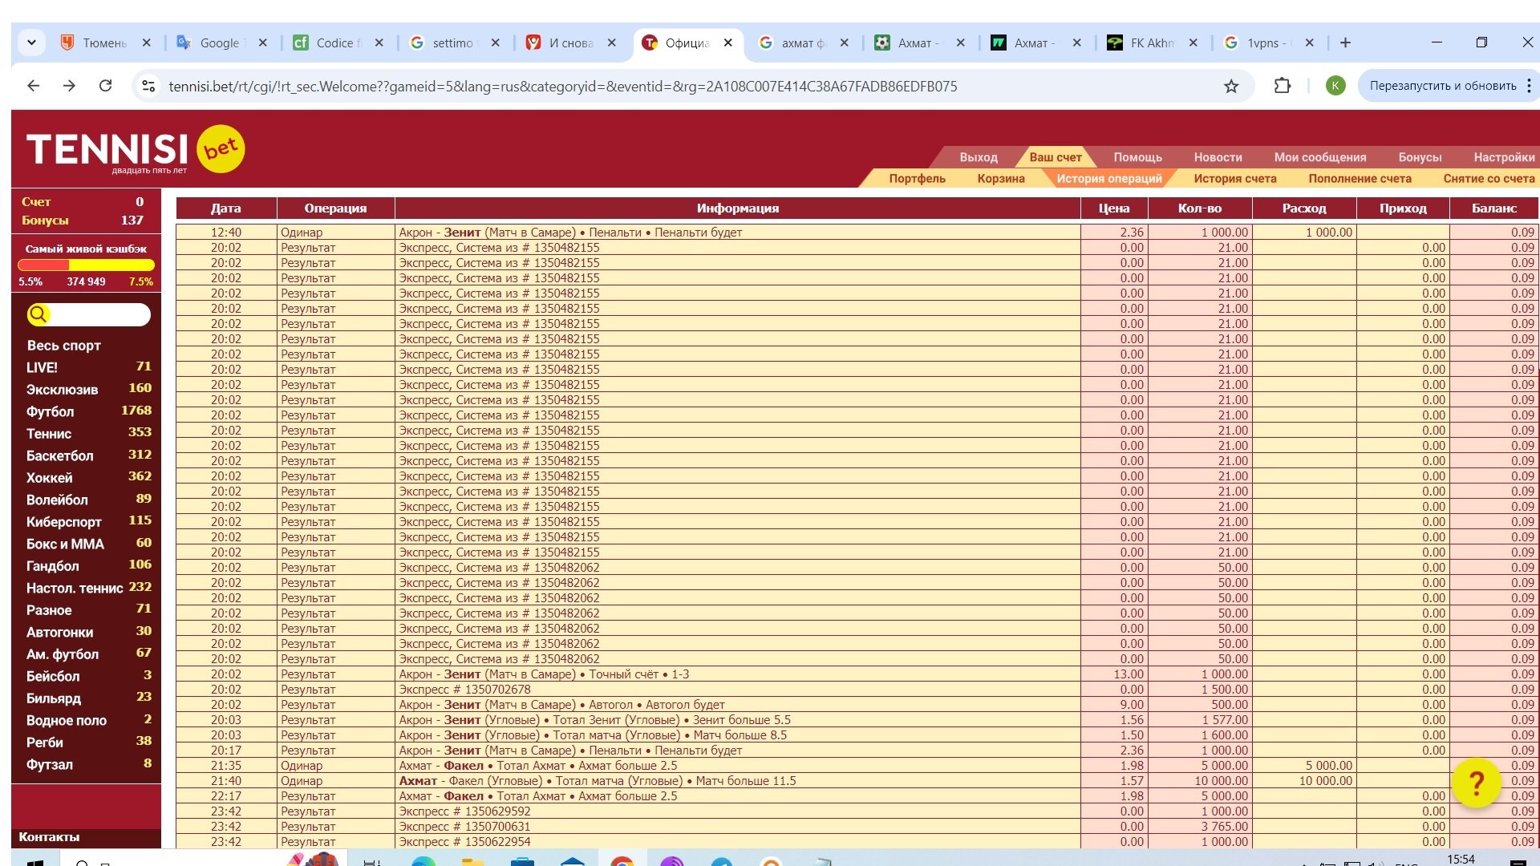This screenshot has width=1540, height=866.
Task: Open browser extensions puzzle icon
Action: [1283, 86]
